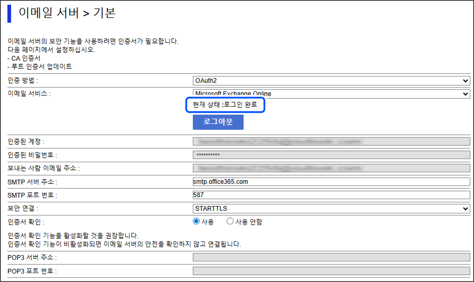Click the POP3 서버 주소 field
This screenshot has height=282, width=474.
coord(331,257)
